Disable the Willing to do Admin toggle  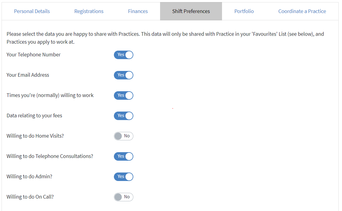coord(124,177)
